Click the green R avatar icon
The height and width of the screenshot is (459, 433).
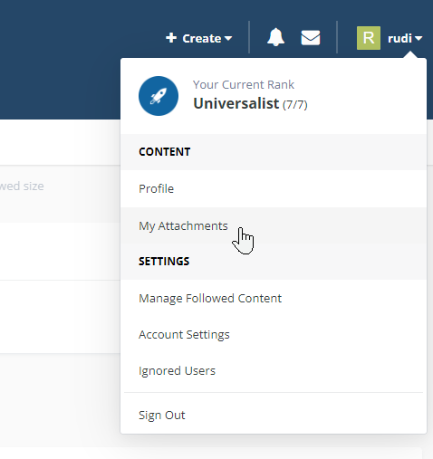point(369,38)
